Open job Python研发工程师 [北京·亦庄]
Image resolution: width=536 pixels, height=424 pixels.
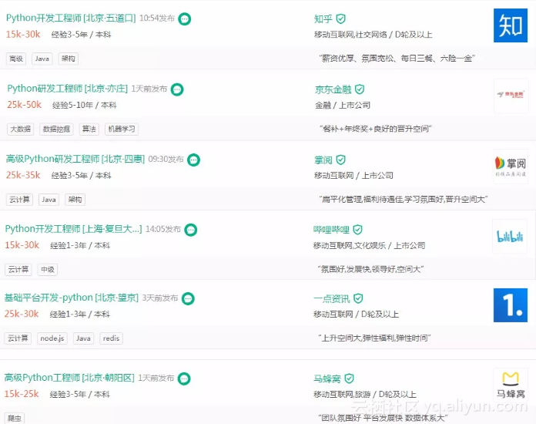click(67, 89)
